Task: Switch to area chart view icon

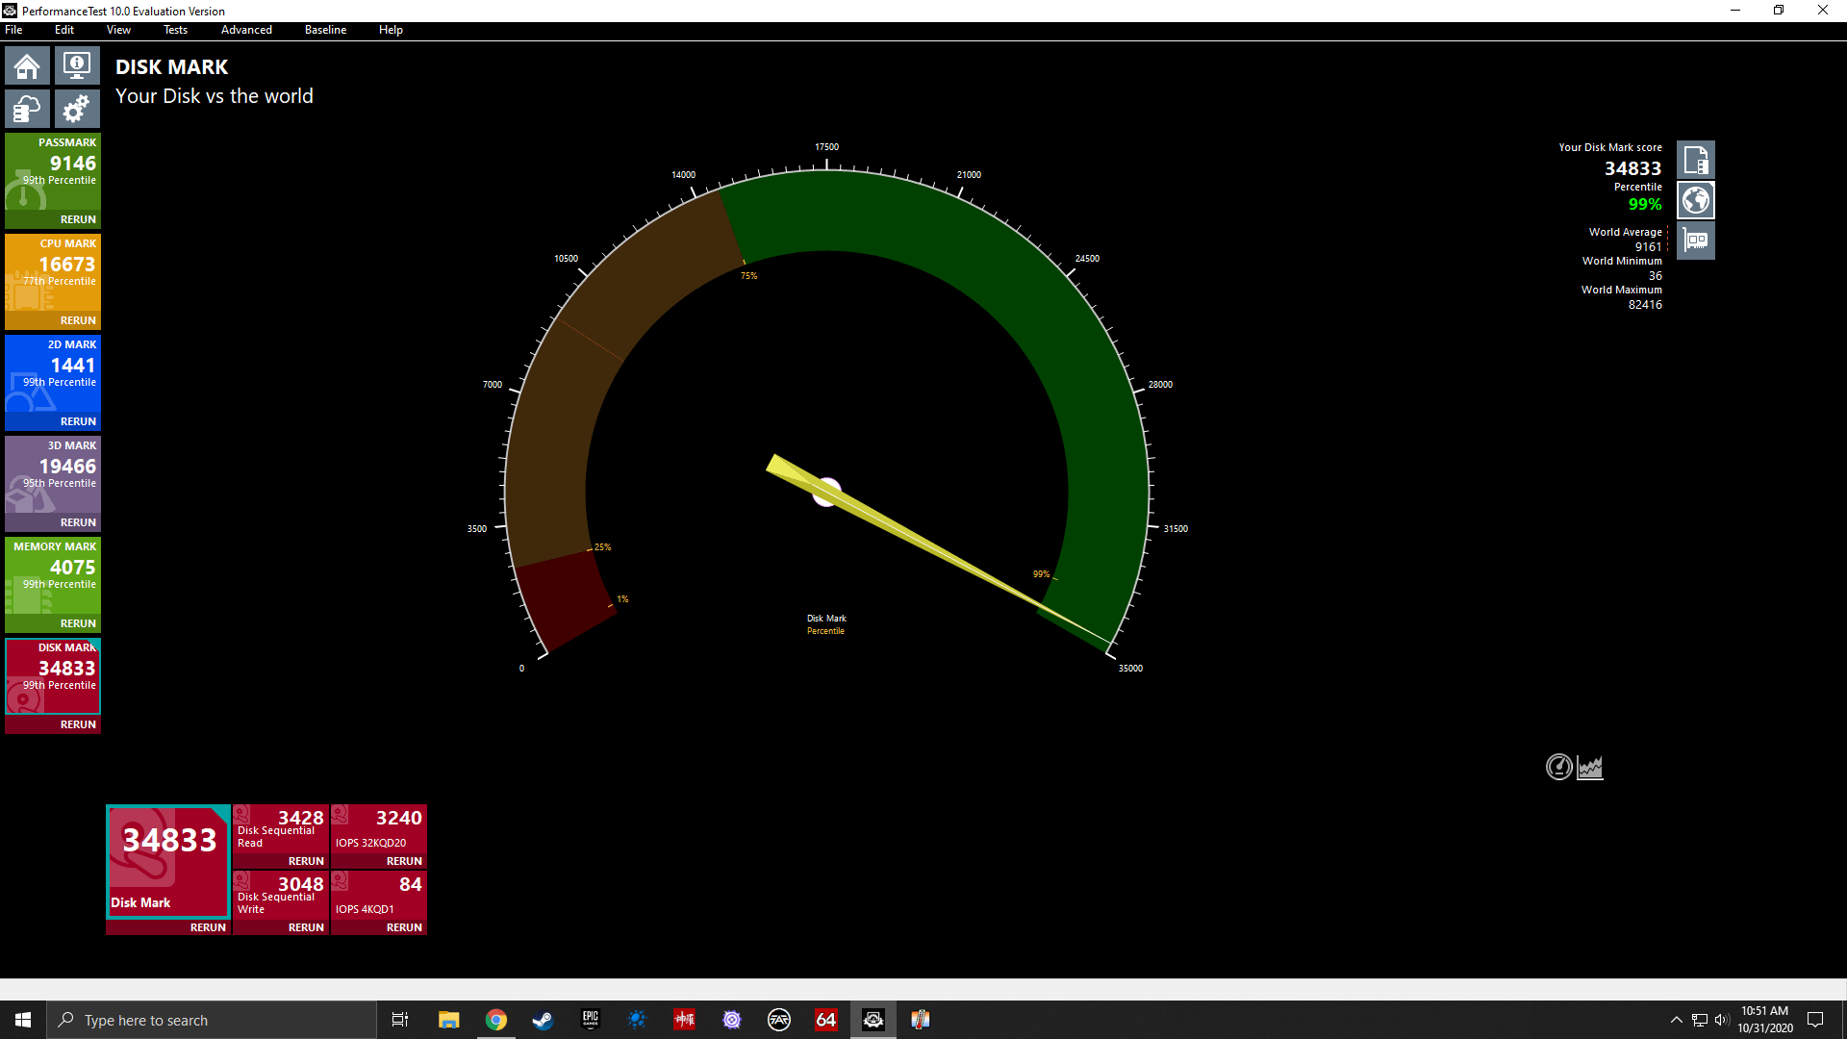Action: click(1590, 767)
